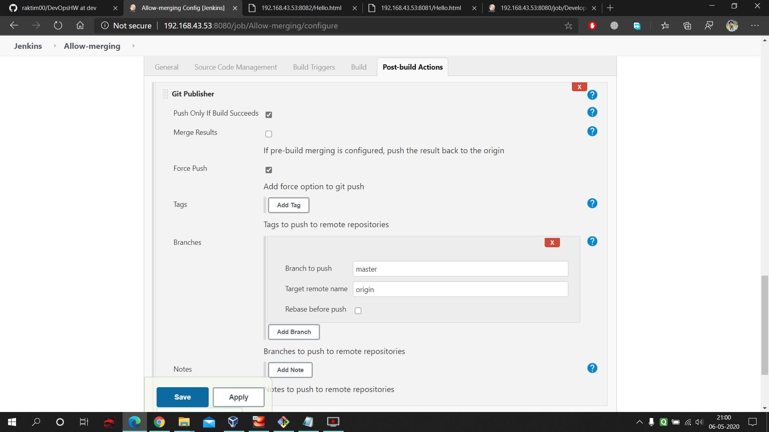769x432 pixels.
Task: Click the Jenkins home icon
Action: click(28, 46)
